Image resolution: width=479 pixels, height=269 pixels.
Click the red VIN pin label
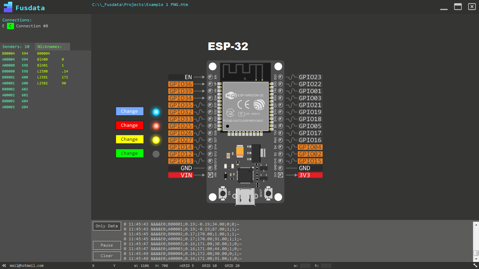coord(181,175)
